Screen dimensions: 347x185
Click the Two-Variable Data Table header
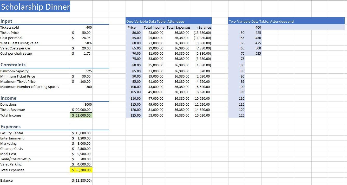pos(286,21)
